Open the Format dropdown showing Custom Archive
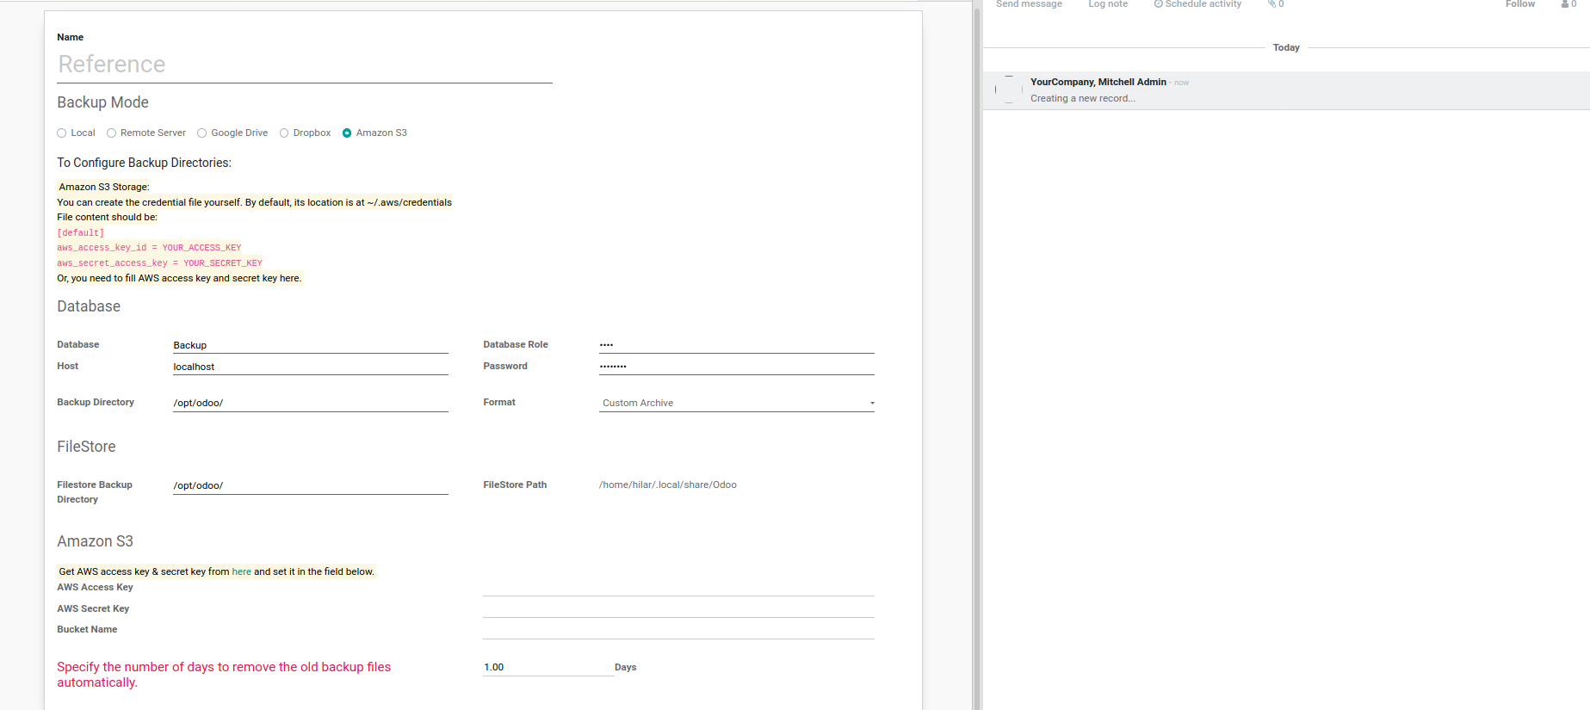1590x710 pixels. 737,403
